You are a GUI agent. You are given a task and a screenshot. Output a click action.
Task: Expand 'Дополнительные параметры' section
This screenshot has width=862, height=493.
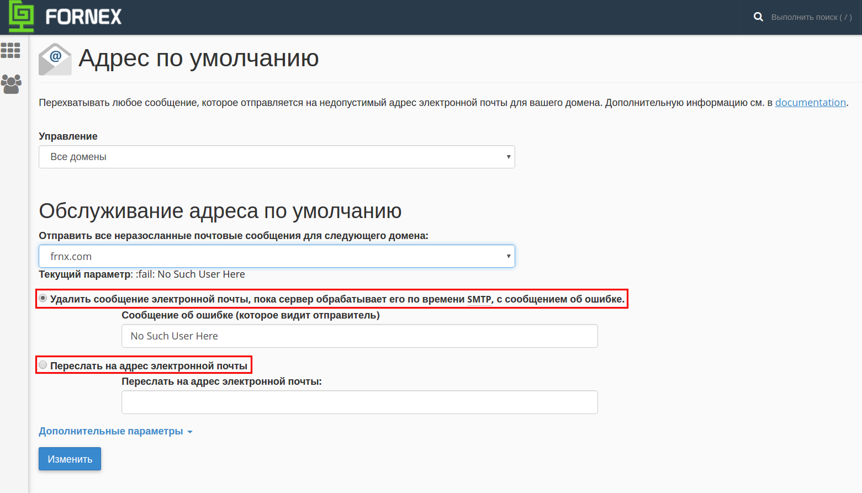[115, 431]
